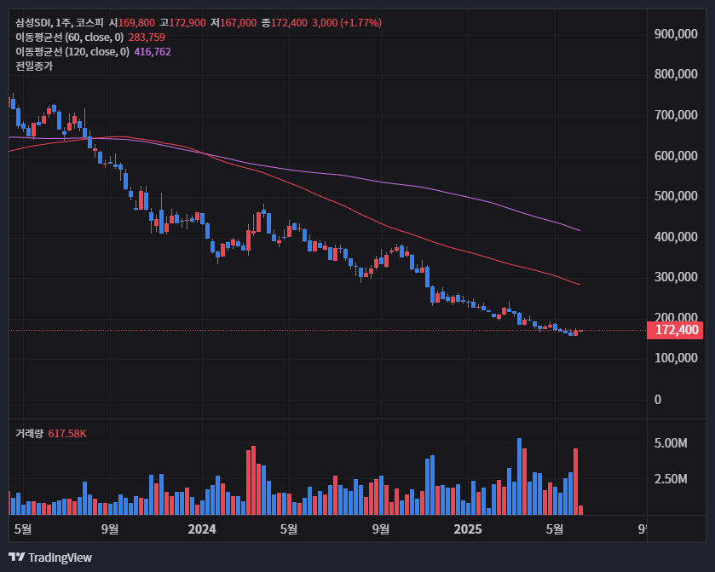The width and height of the screenshot is (715, 572).
Task: Select the 9월 label just before 2024
Action: point(110,529)
